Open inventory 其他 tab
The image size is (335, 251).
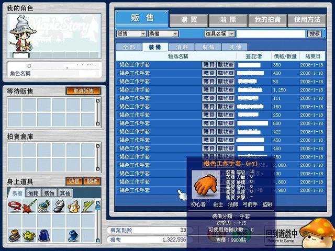[x=65, y=193]
